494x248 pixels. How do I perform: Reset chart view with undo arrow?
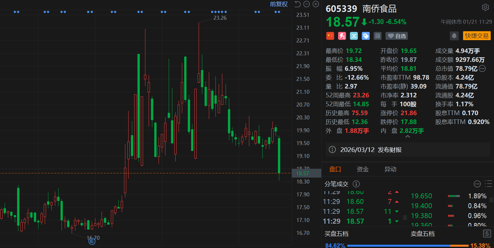coord(297,4)
